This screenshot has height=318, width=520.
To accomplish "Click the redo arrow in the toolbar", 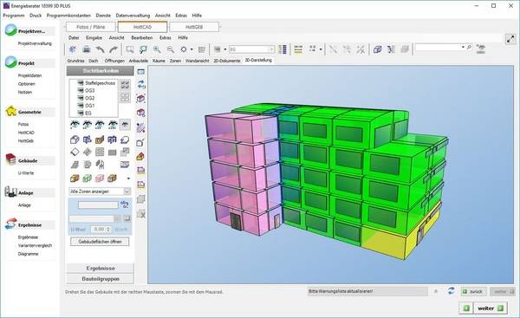I will (114, 49).
